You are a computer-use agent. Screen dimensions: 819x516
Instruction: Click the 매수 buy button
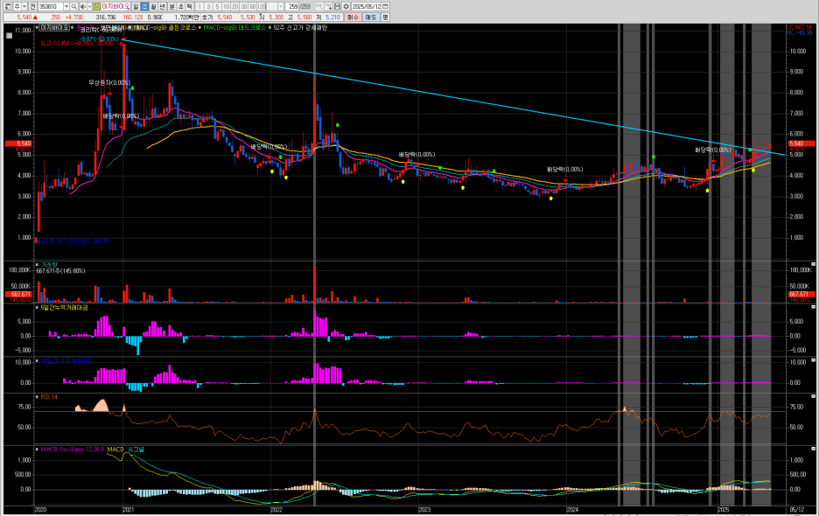click(x=353, y=17)
